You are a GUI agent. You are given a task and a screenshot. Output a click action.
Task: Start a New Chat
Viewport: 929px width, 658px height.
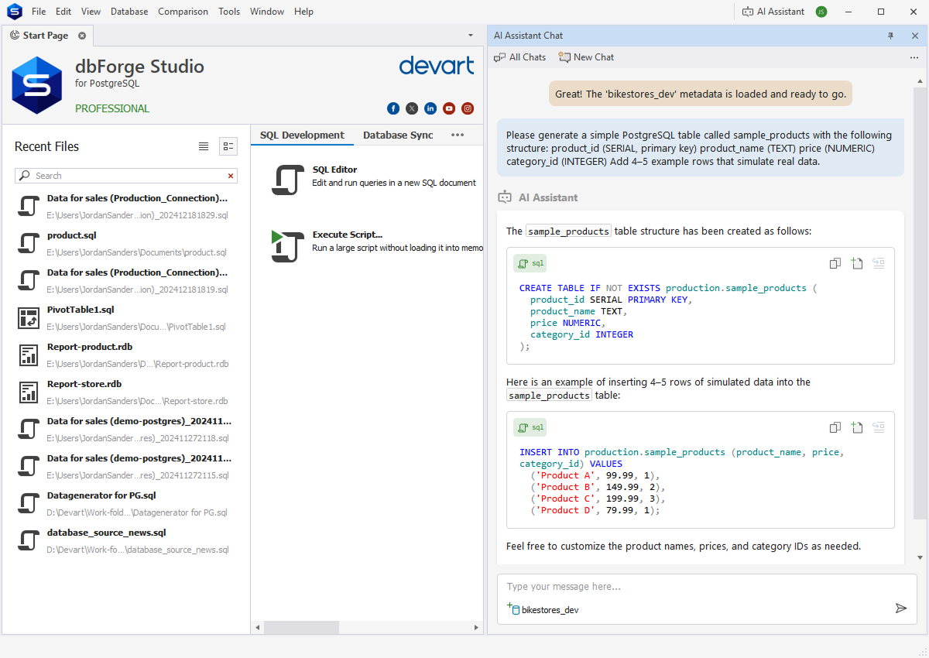pos(587,57)
